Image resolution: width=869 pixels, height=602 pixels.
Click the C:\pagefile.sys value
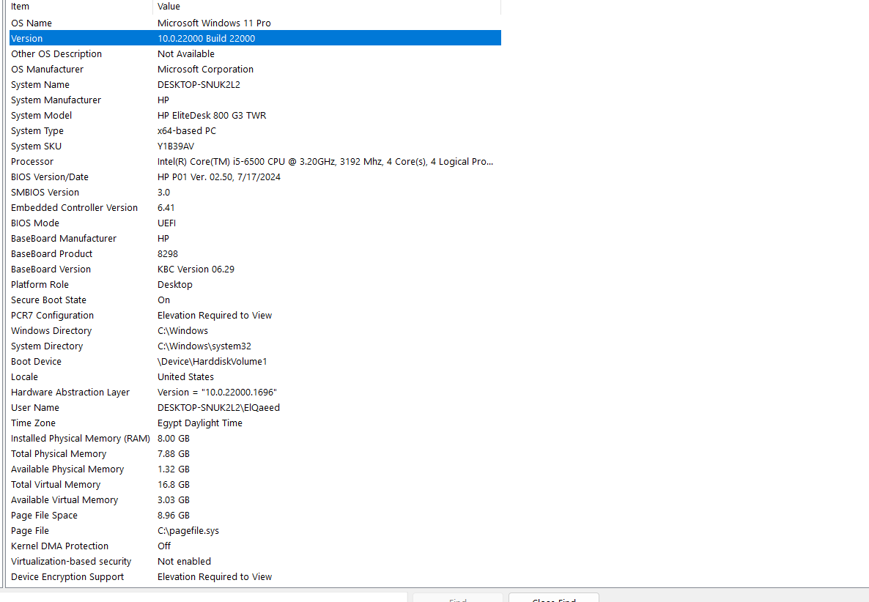click(x=188, y=532)
